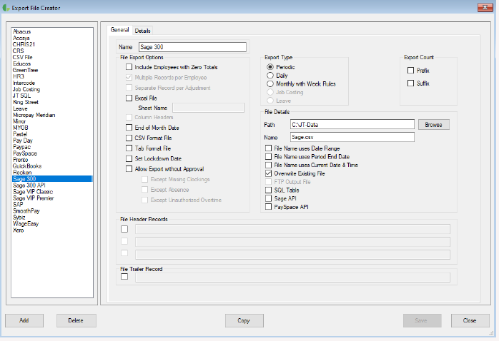This screenshot has width=499, height=341.
Task: Select CRS in the export list
Action: coord(52,51)
